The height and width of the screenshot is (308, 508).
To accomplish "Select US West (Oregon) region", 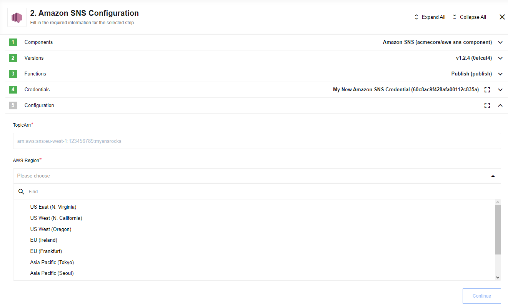I will click(x=51, y=229).
